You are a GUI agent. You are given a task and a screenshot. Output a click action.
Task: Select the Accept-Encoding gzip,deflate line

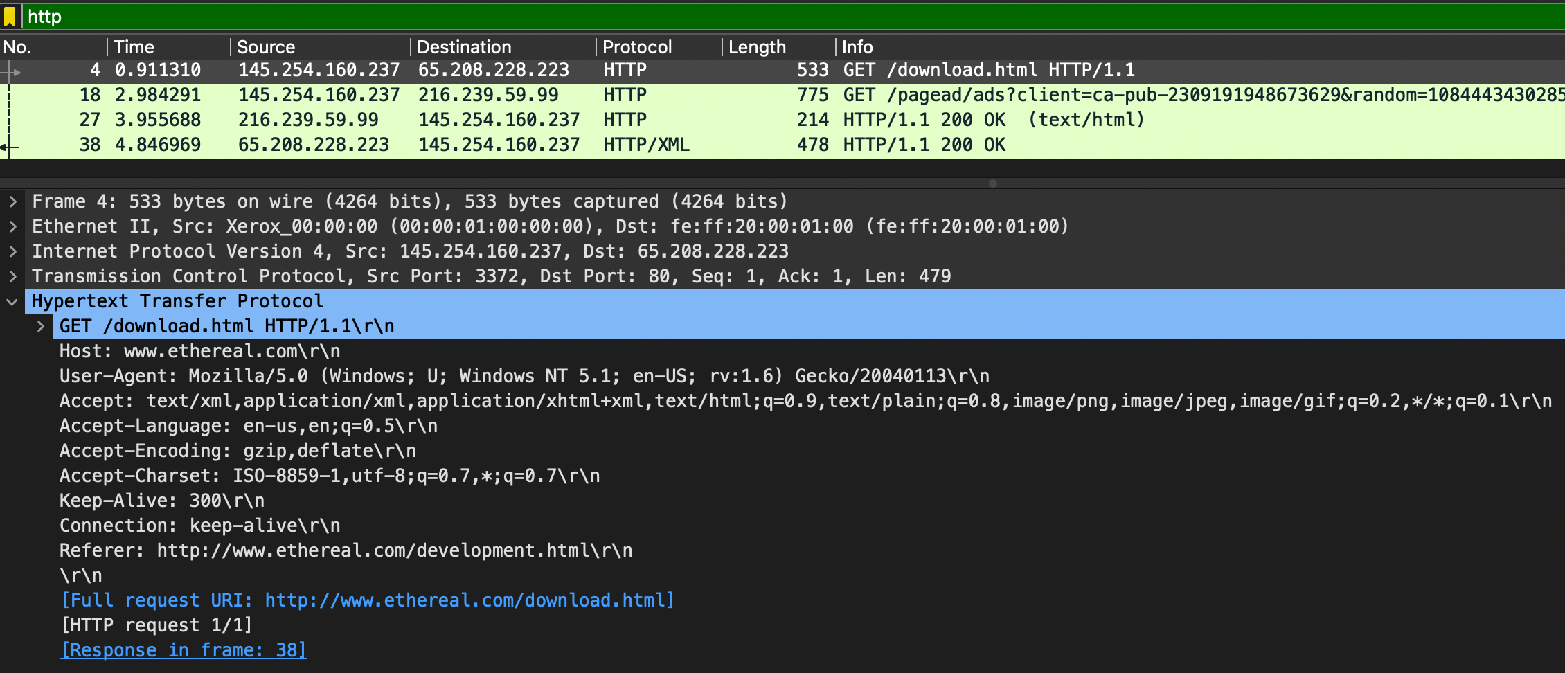pos(238,451)
